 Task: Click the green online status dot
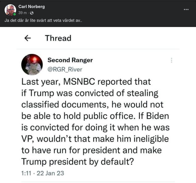pos(14,14)
